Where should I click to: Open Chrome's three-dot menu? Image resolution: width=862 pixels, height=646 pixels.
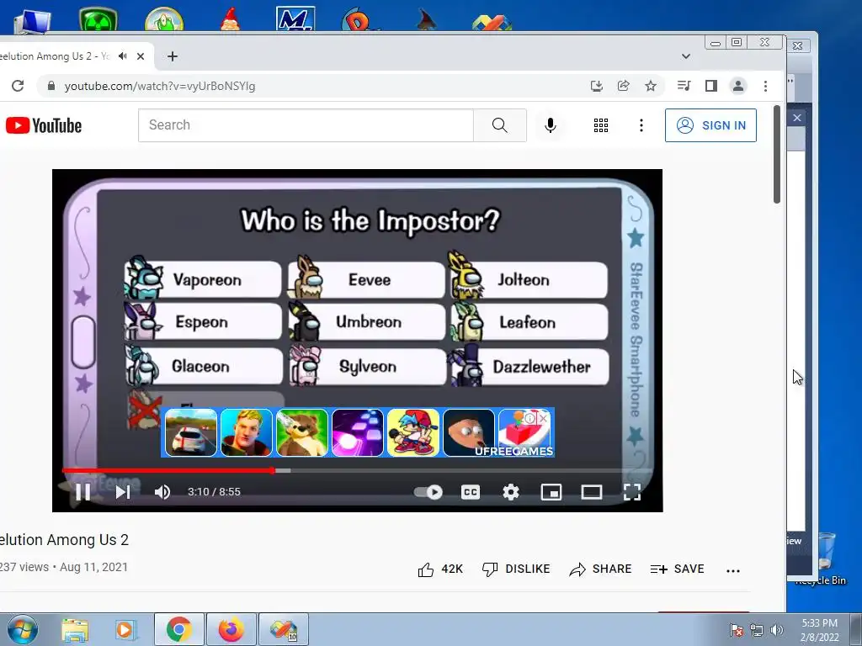(765, 86)
